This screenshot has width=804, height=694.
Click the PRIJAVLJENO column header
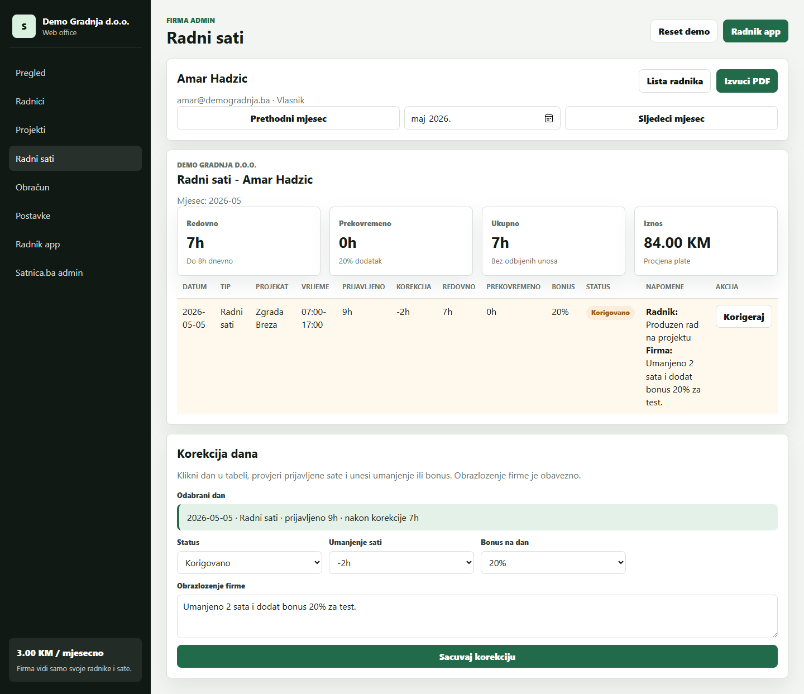tap(363, 287)
